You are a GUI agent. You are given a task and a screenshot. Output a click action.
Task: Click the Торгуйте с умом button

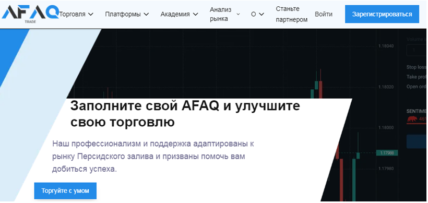pyautogui.click(x=65, y=190)
